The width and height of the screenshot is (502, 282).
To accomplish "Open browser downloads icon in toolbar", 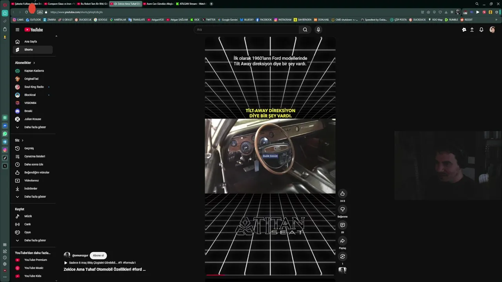I will tap(446, 12).
